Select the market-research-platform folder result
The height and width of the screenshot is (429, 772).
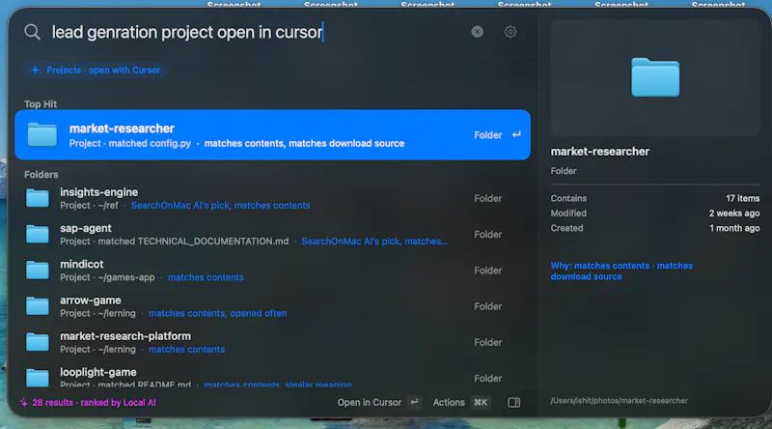tap(272, 342)
